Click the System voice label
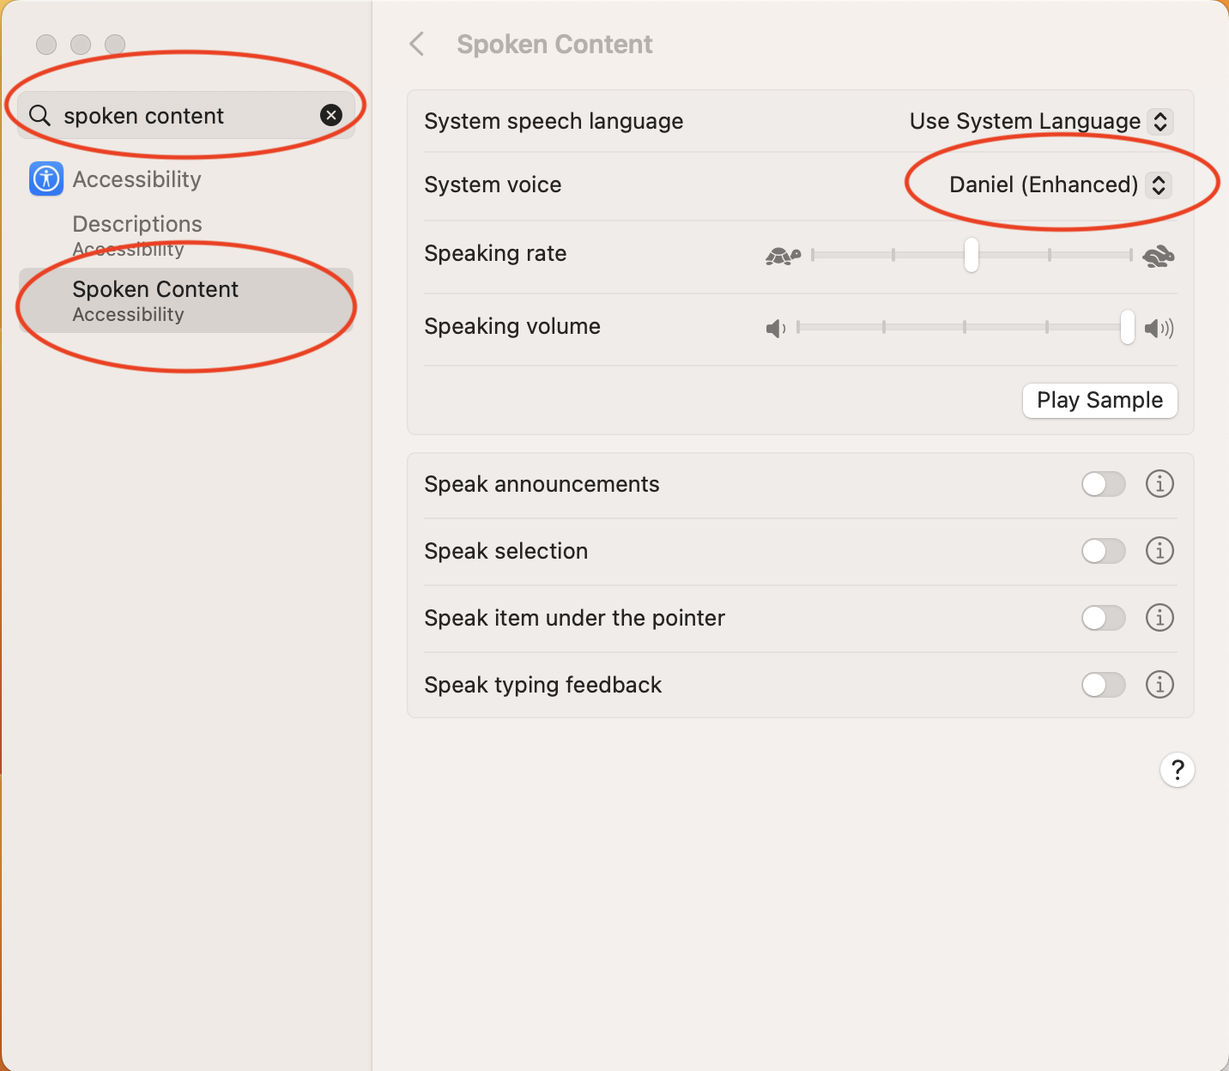1229x1071 pixels. point(493,185)
